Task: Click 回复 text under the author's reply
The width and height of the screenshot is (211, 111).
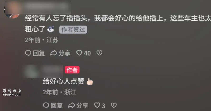Action: [x=57, y=105]
